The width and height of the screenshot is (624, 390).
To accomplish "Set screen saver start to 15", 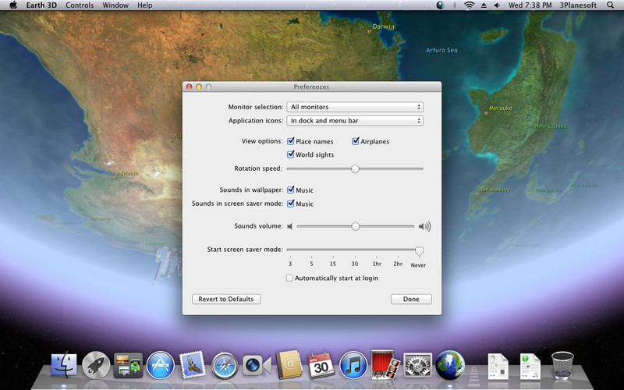I will click(333, 264).
